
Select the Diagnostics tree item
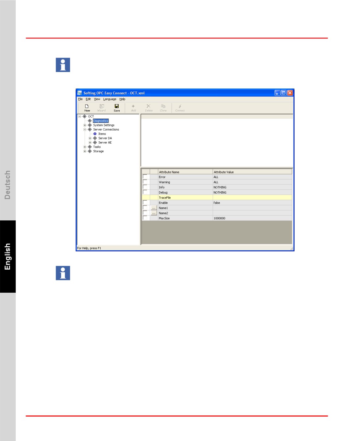point(101,121)
